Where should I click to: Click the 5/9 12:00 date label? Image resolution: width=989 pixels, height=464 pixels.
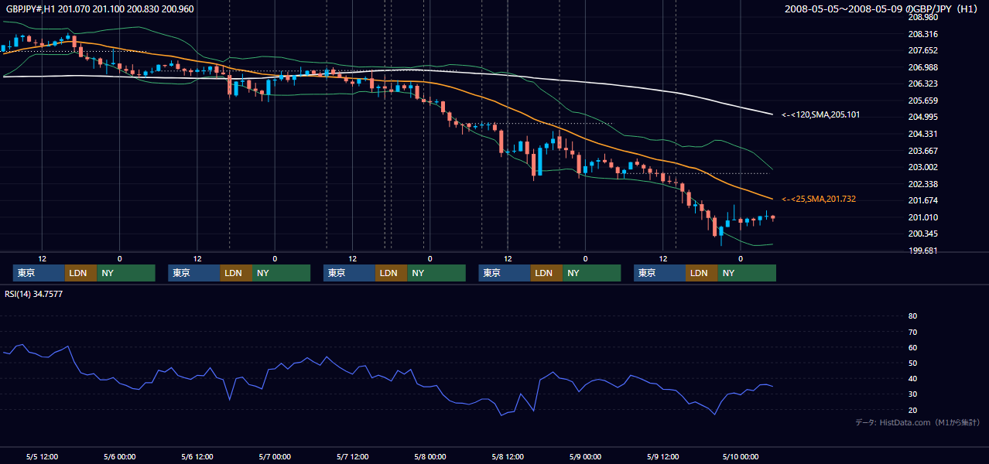pyautogui.click(x=662, y=456)
